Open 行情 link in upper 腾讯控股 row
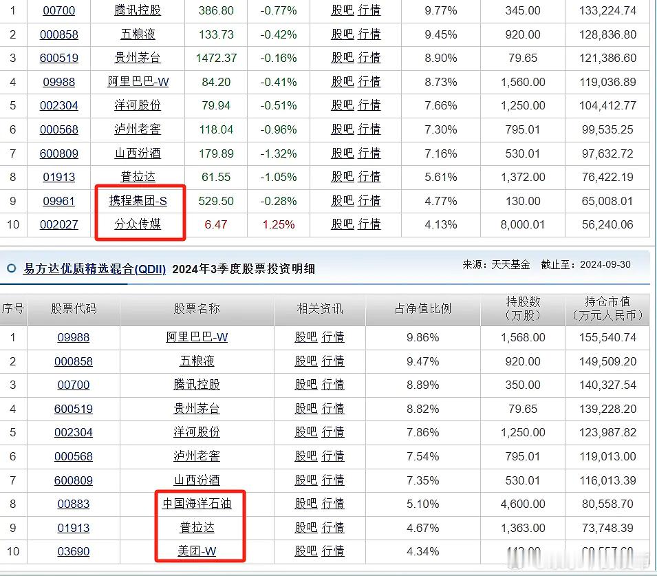This screenshot has width=657, height=576. point(369,10)
